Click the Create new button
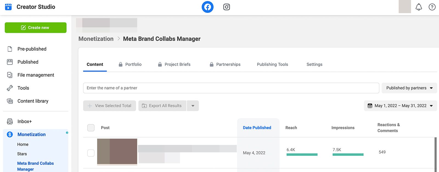 [x=36, y=28]
